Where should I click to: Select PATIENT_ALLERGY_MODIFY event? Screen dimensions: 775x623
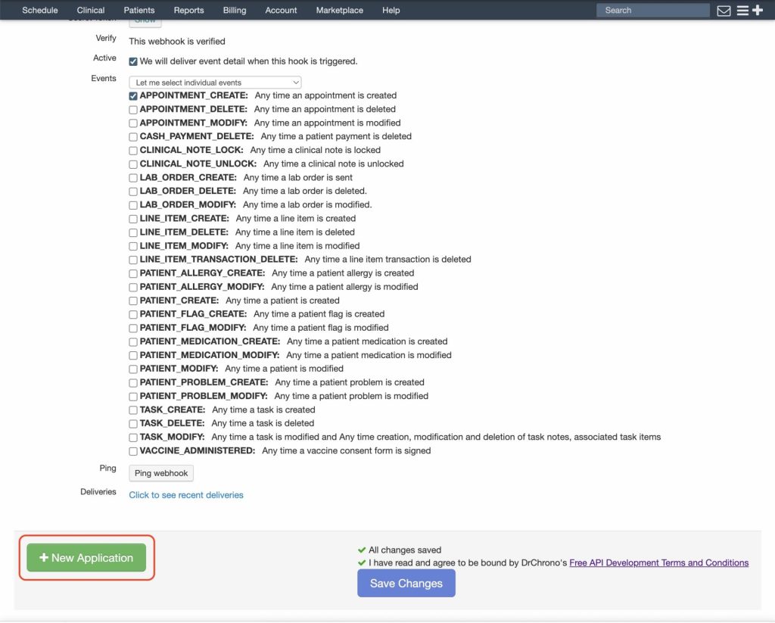pos(133,287)
